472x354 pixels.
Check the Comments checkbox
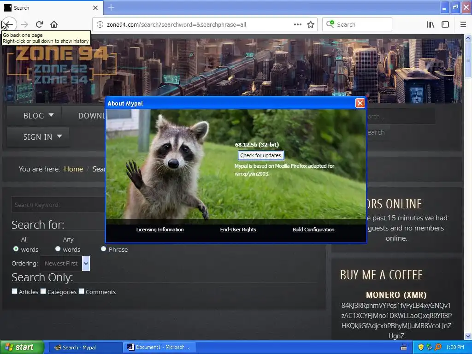pyautogui.click(x=81, y=291)
